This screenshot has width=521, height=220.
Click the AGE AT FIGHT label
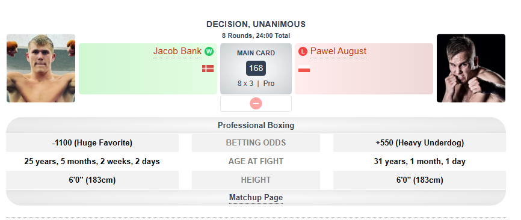point(256,161)
